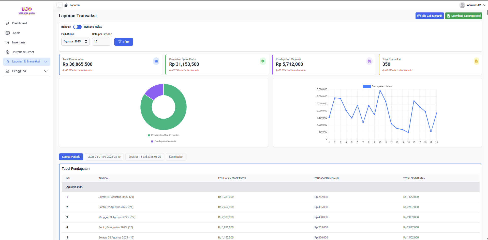Click the gear icon on Penjualan Spare Parts card
This screenshot has width=488, height=240.
pyautogui.click(x=263, y=61)
